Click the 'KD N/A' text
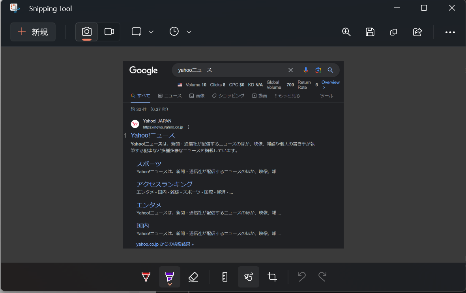 (x=255, y=85)
